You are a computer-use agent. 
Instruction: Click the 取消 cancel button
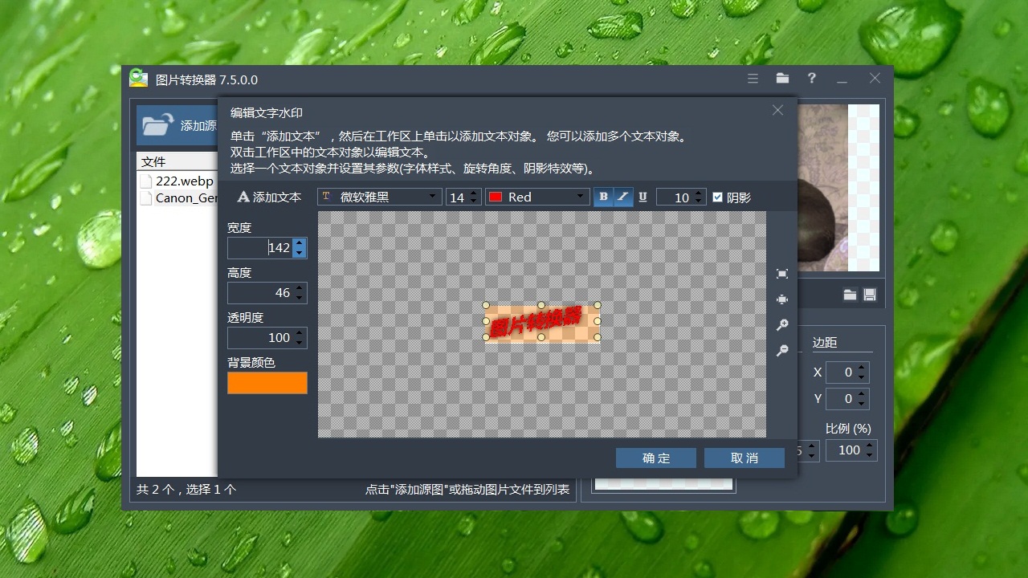click(x=744, y=458)
